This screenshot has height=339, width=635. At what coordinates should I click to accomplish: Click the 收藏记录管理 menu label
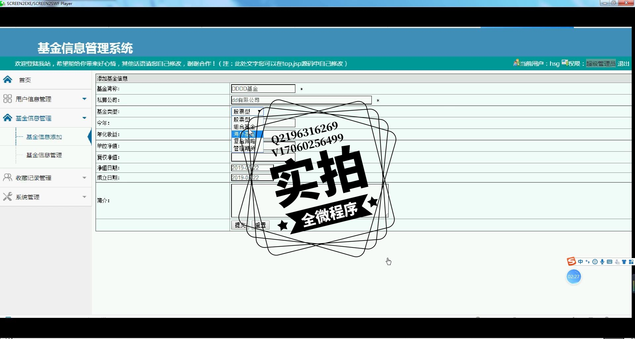tap(33, 178)
